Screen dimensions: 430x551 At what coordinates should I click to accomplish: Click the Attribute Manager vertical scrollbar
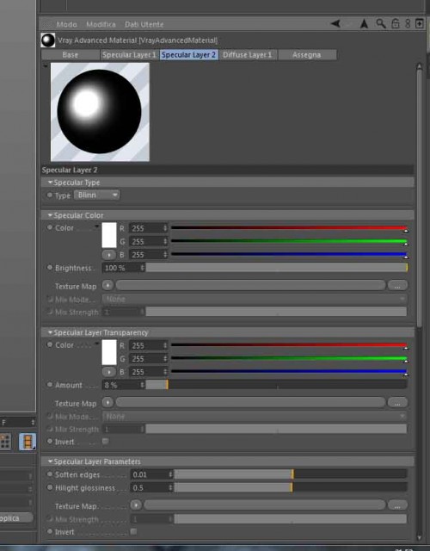(x=419, y=197)
